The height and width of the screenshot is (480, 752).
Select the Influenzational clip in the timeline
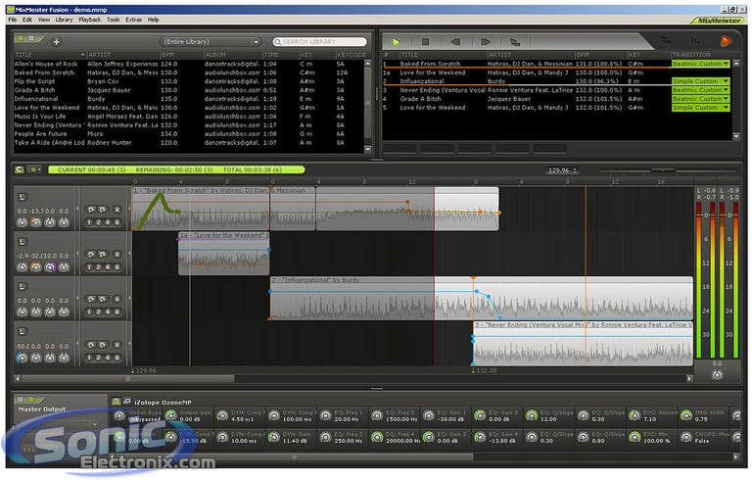pos(482,298)
